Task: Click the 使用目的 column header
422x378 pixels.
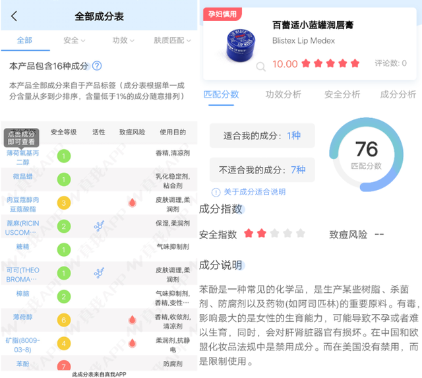Action: tap(173, 132)
